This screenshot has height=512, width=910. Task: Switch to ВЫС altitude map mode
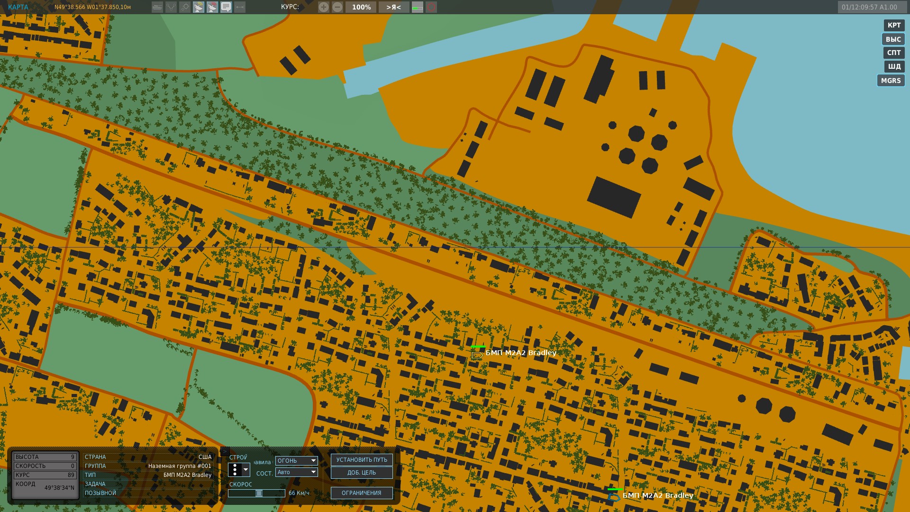pos(893,39)
